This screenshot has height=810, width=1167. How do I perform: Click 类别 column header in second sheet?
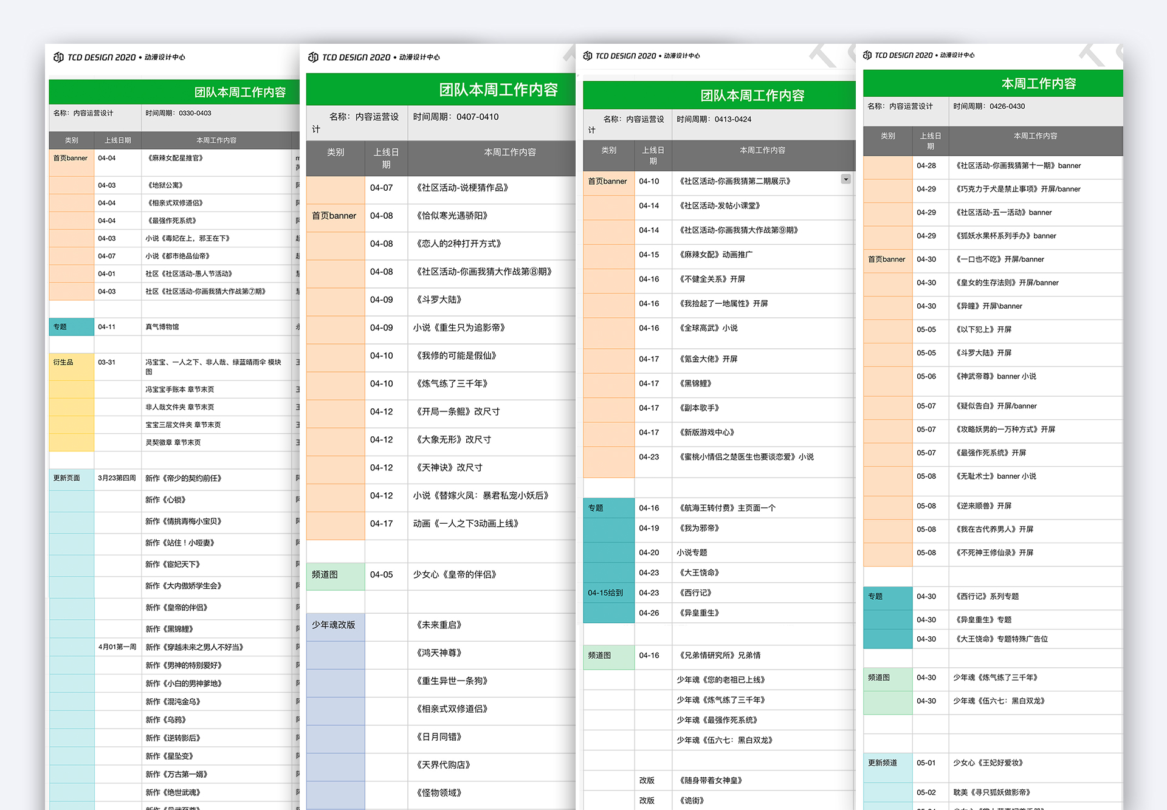(x=336, y=153)
